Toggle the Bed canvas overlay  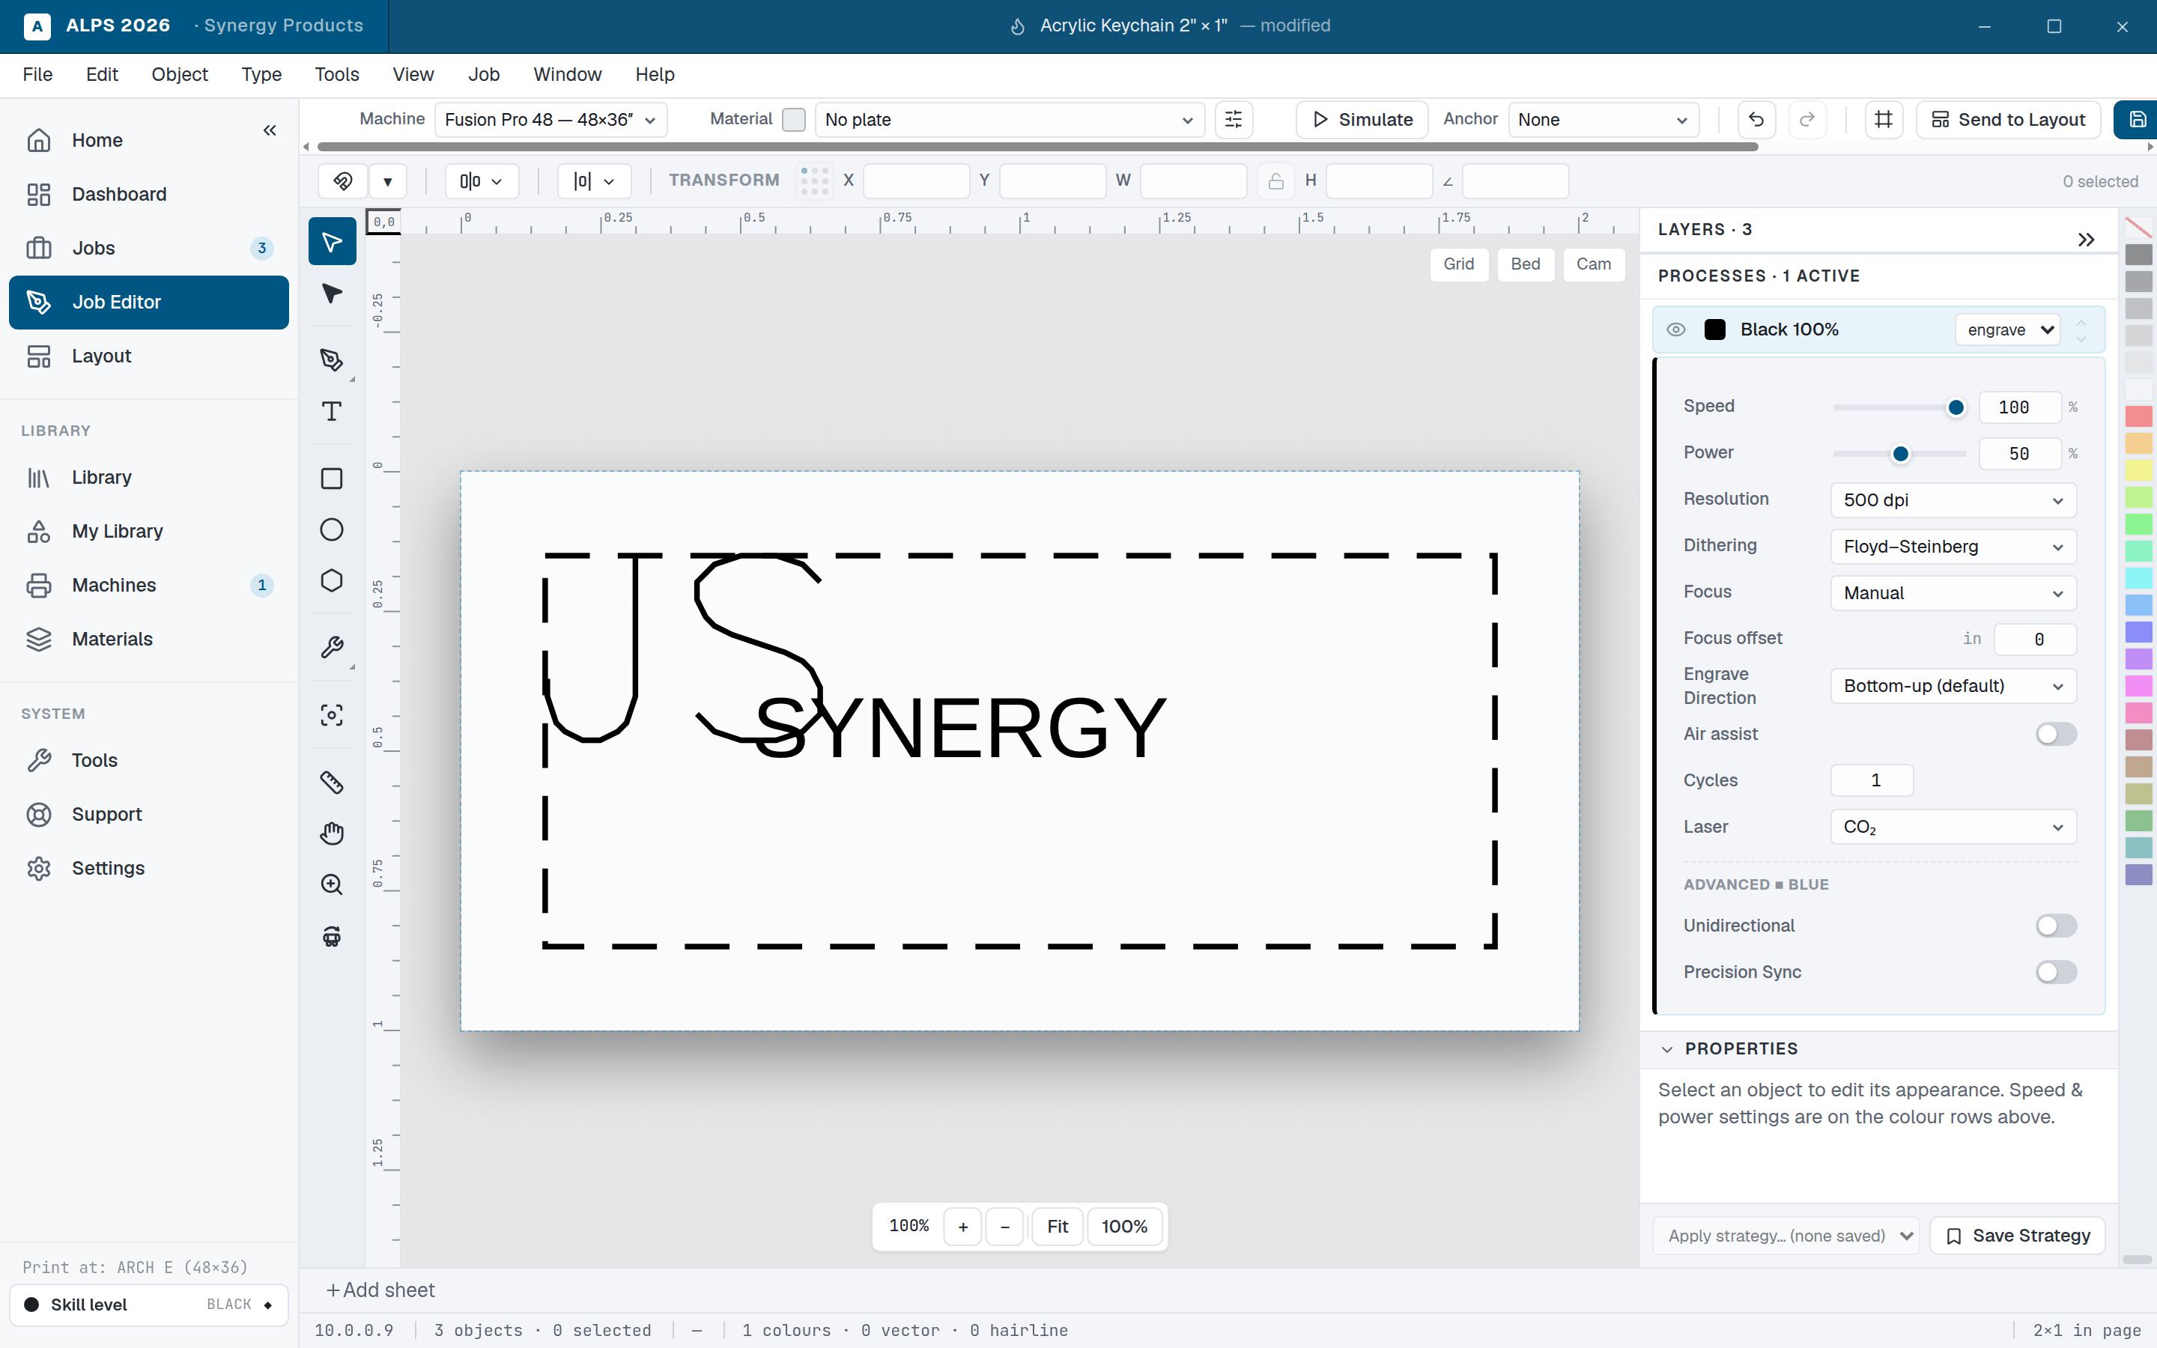point(1526,264)
